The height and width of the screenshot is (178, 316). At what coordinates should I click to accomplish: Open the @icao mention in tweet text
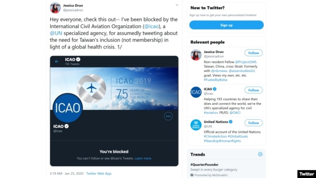(x=151, y=26)
